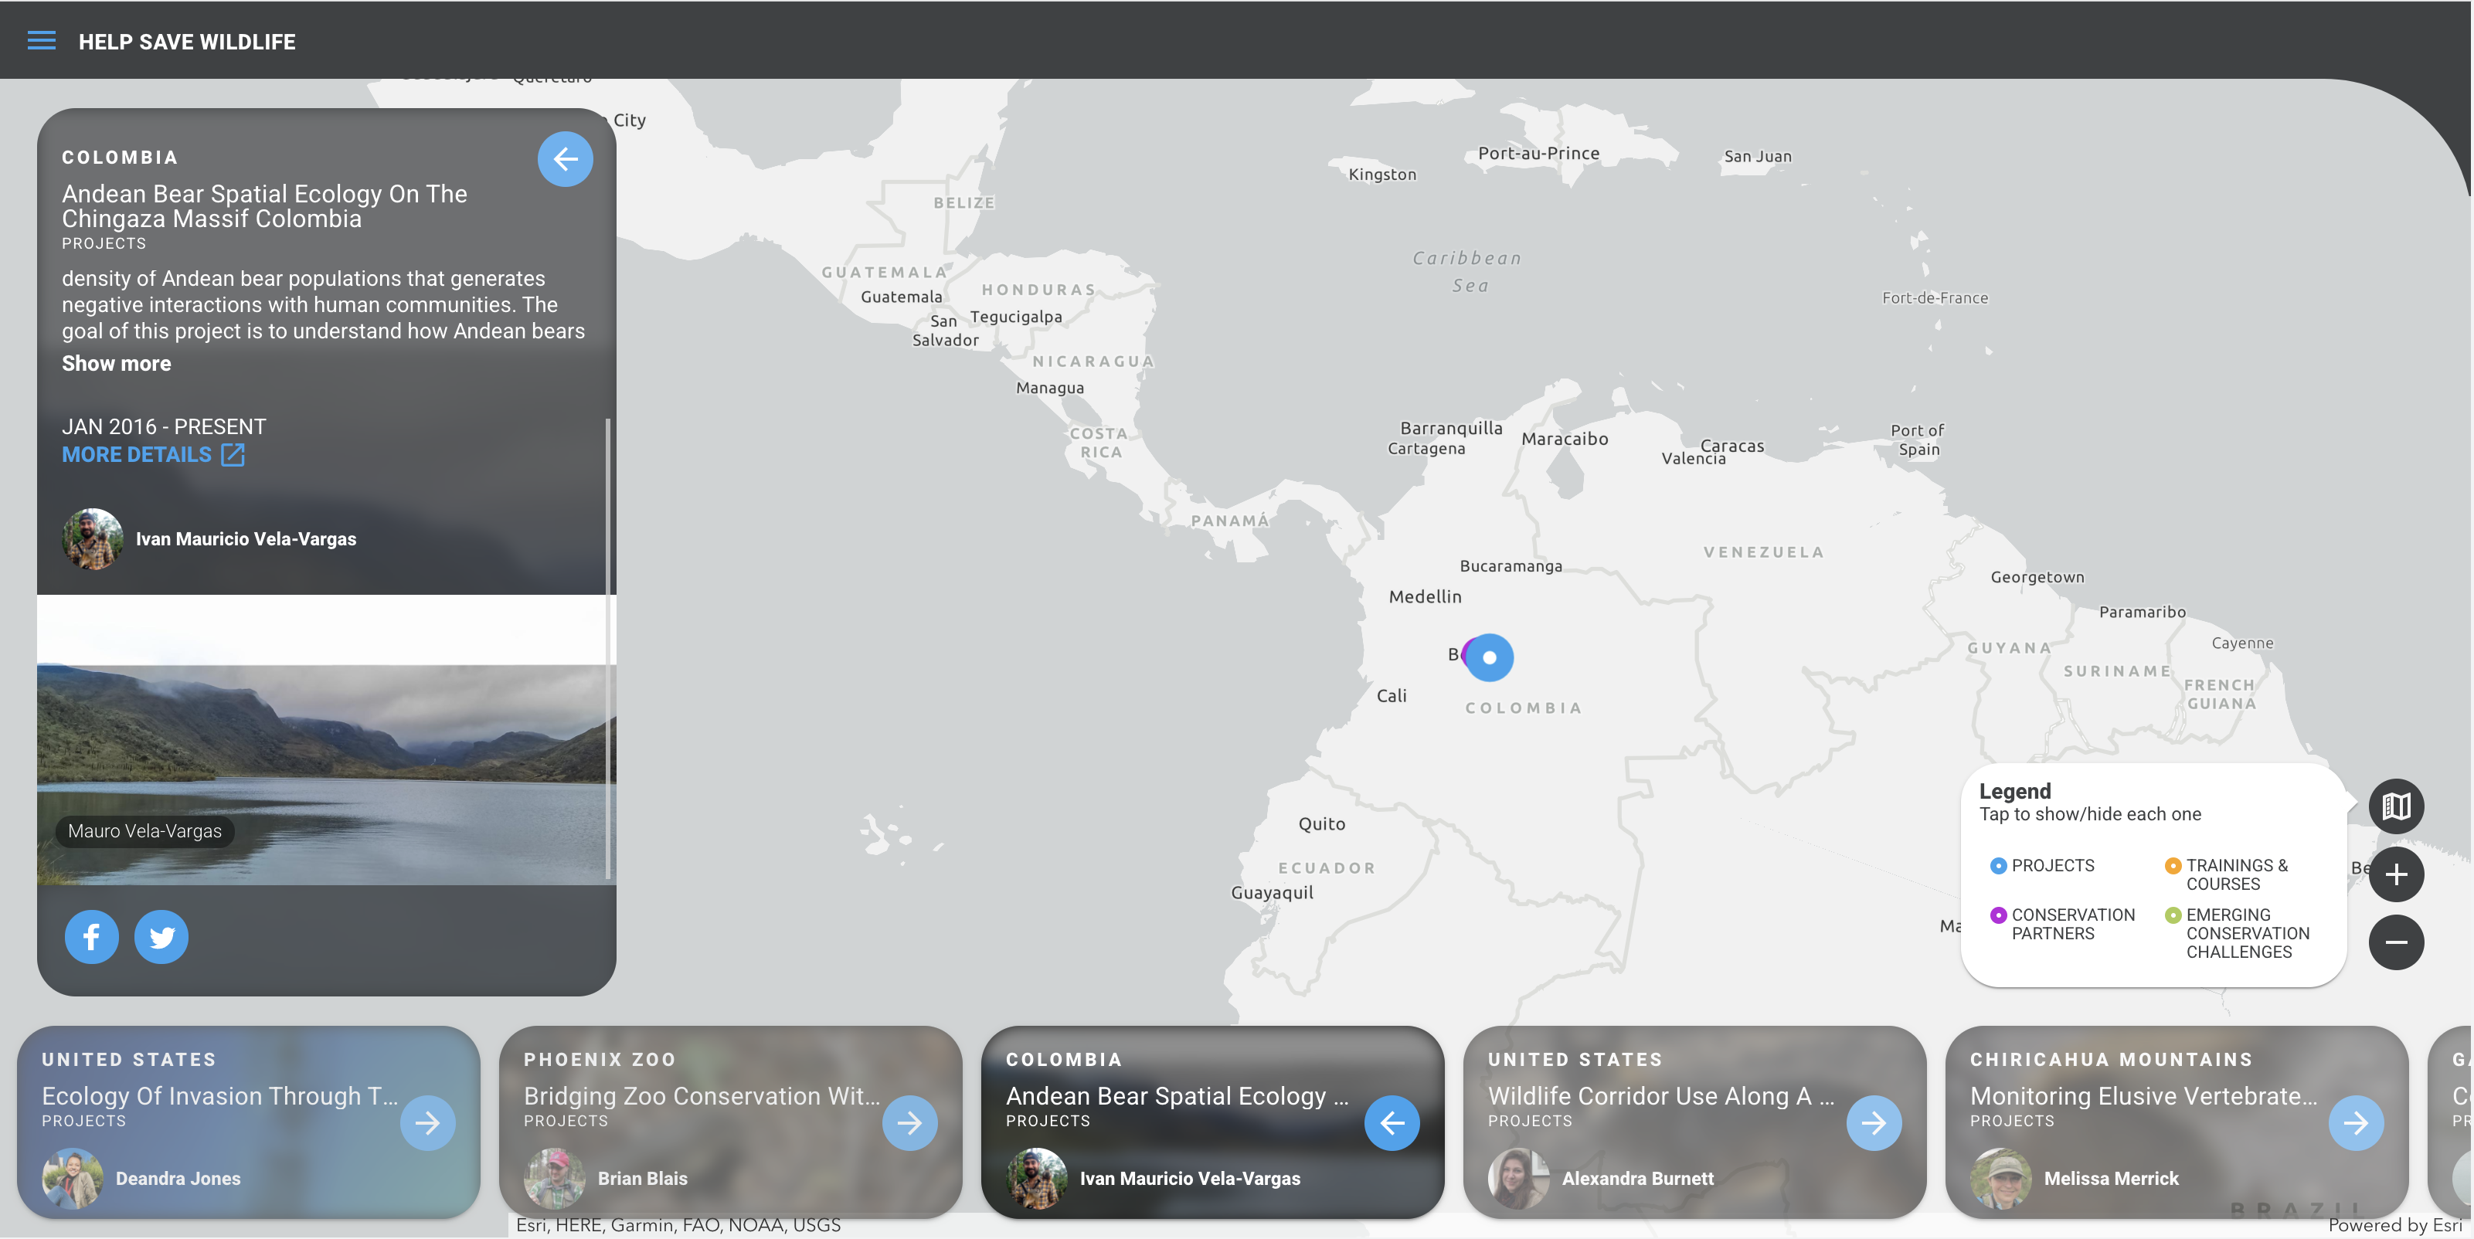The image size is (2474, 1239).
Task: Click the Deandra Jones name
Action: [178, 1179]
